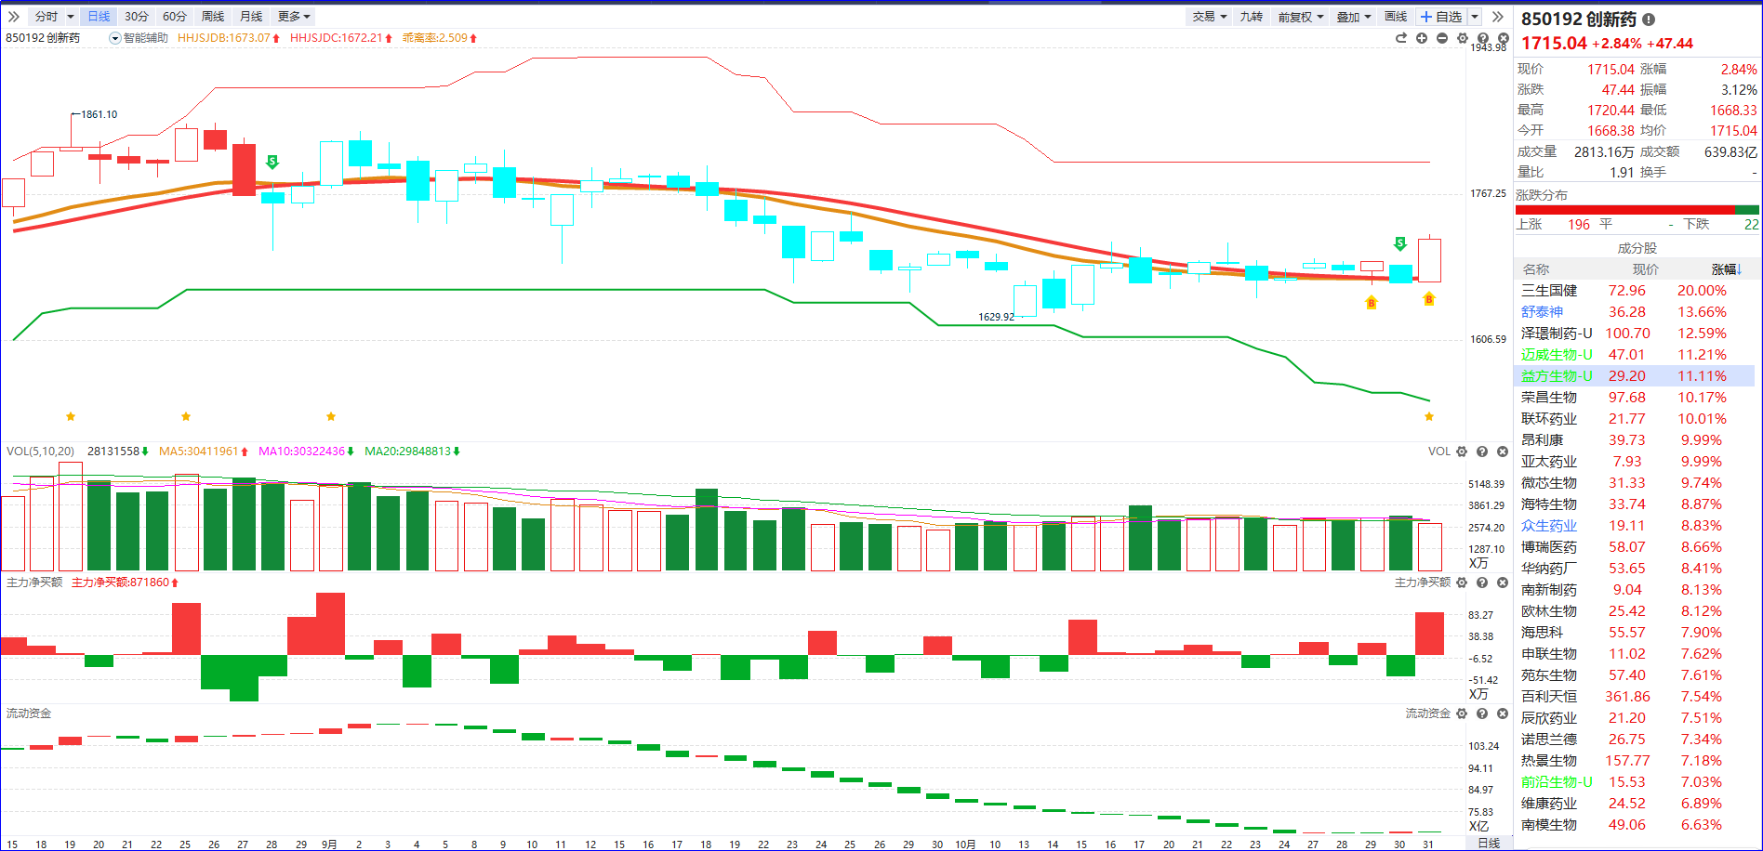
Task: Switch to 60分 timeframe tab
Action: (174, 17)
